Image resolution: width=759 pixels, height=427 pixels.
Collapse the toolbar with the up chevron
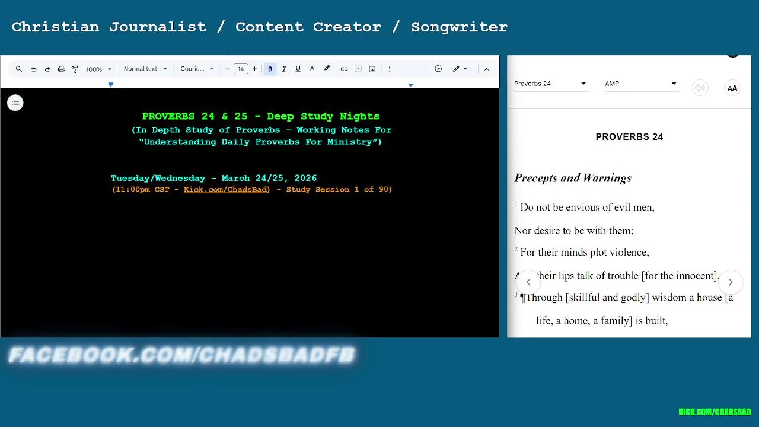pos(486,69)
